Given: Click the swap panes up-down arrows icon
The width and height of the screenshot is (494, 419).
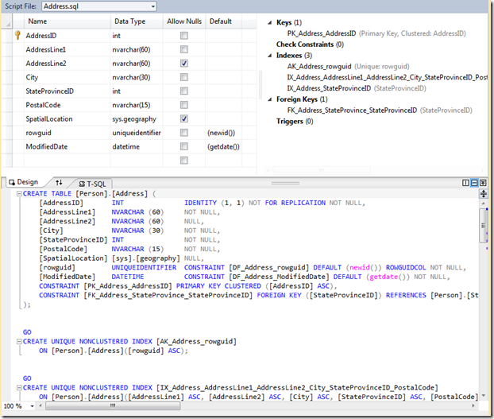Looking at the screenshot, I should tap(59, 182).
